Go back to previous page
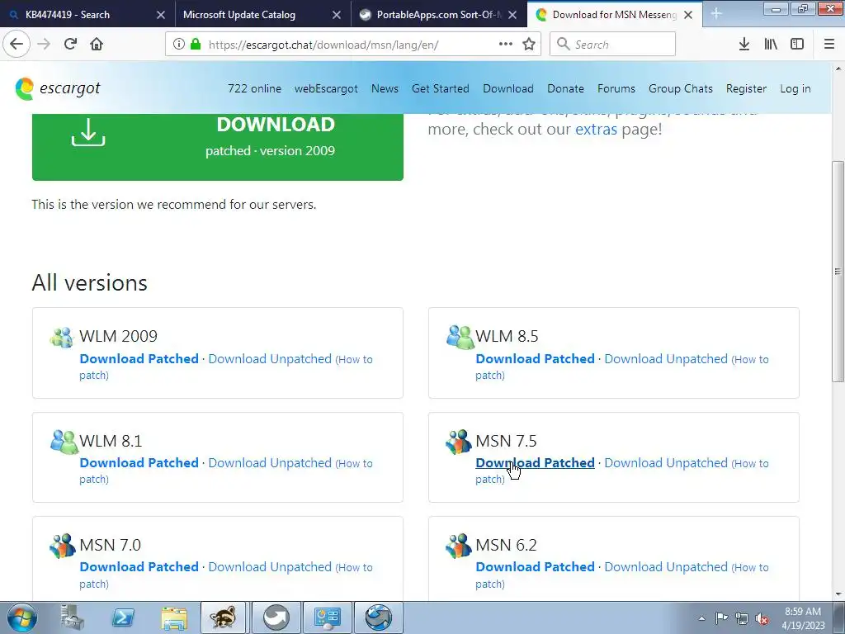The image size is (845, 634). 17,45
